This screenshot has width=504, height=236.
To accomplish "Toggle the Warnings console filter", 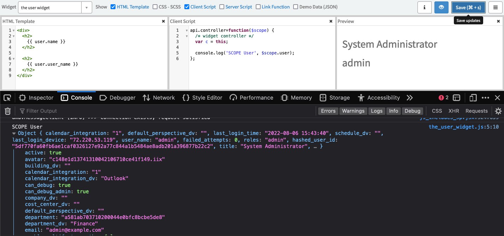I will 353,111.
